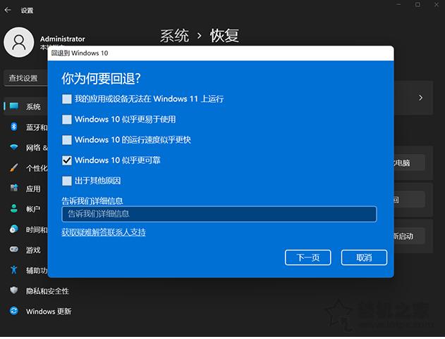Image resolution: width=445 pixels, height=339 pixels.
Task: Open the 帐户 person icon
Action: click(x=14, y=209)
